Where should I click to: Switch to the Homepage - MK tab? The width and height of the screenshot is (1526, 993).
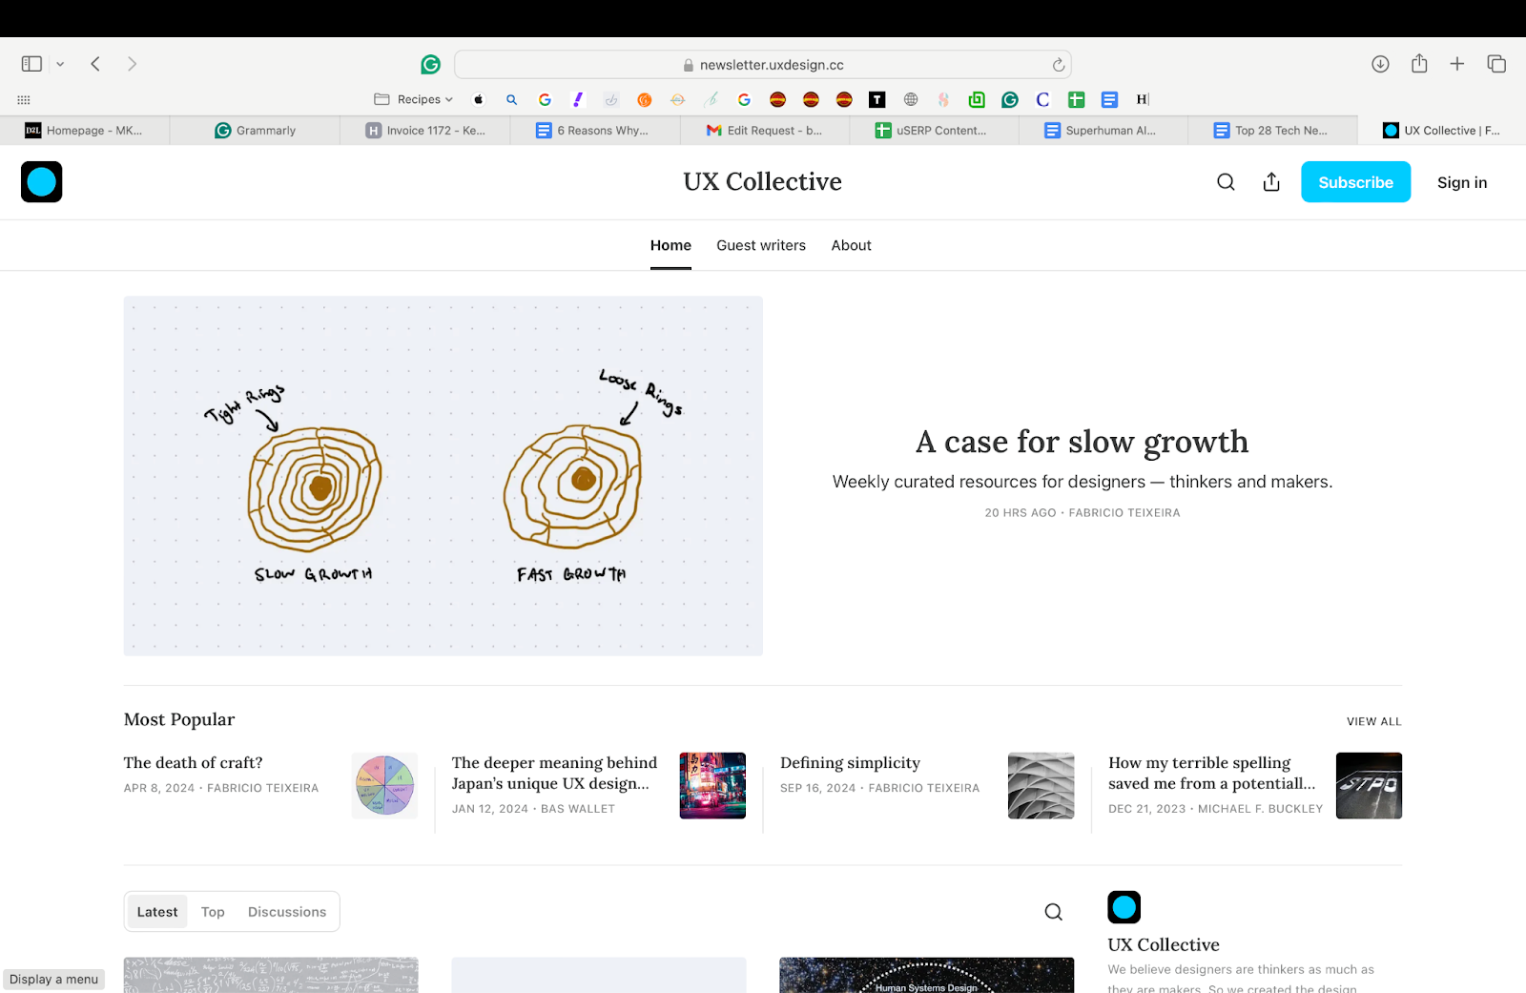(x=85, y=131)
